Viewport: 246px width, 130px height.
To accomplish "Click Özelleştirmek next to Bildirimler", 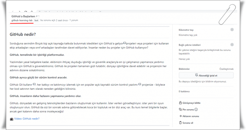I will coord(226,69).
